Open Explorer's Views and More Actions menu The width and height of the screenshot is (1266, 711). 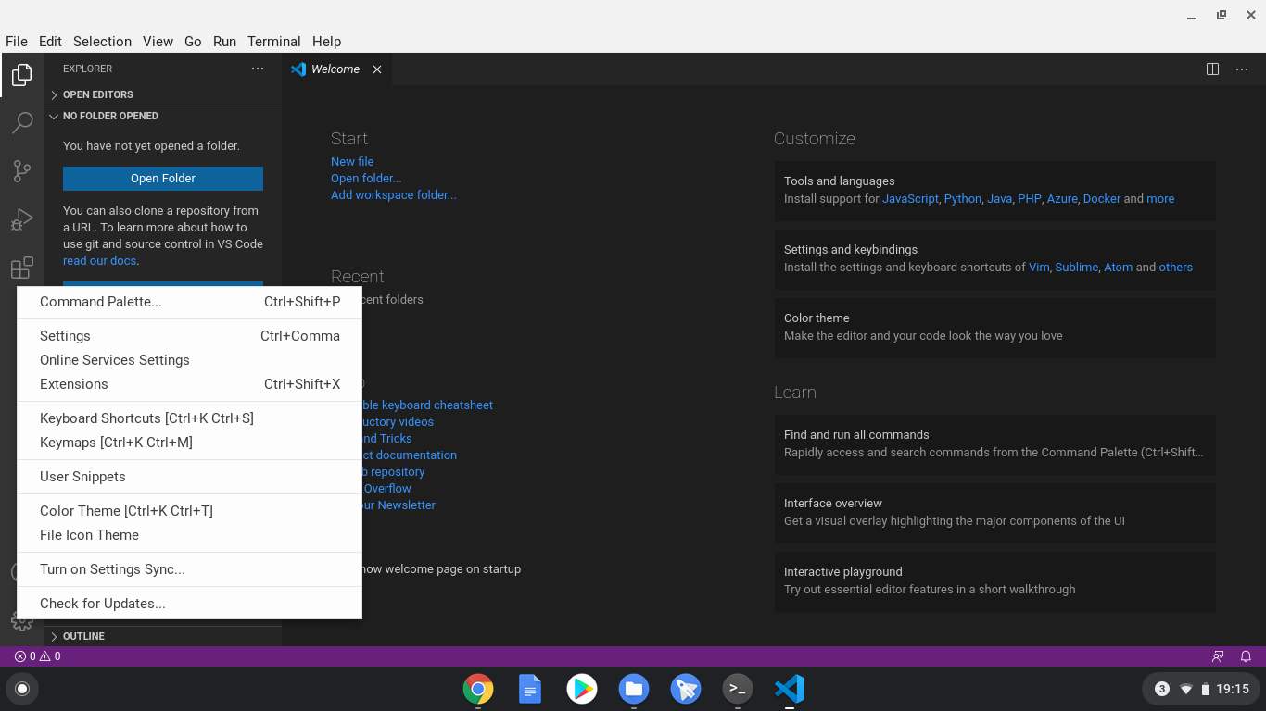pos(257,69)
